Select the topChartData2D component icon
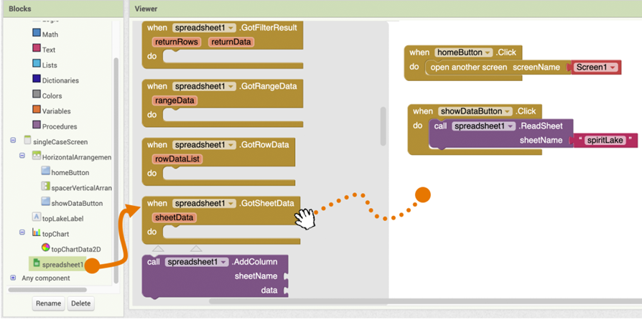 click(45, 248)
